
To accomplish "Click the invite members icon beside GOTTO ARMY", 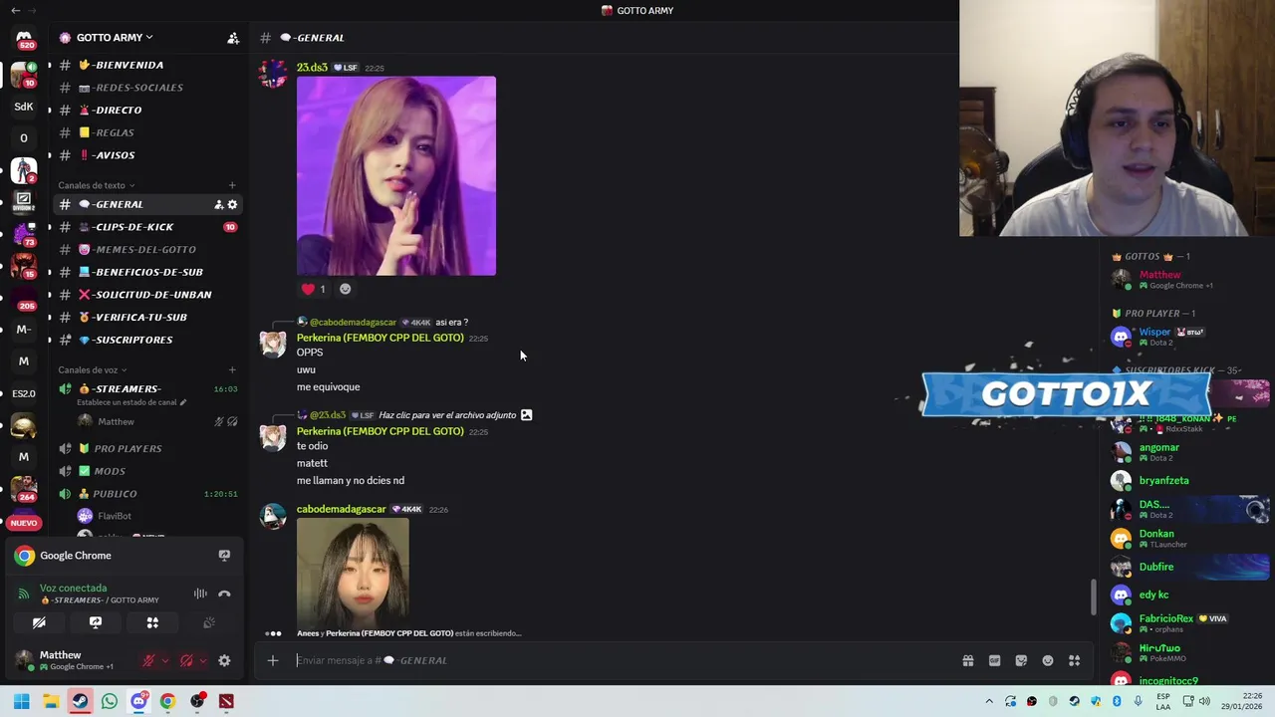I will coord(233,38).
